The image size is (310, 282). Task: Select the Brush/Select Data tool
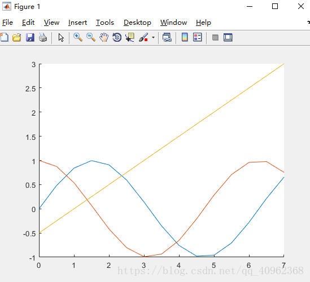143,37
